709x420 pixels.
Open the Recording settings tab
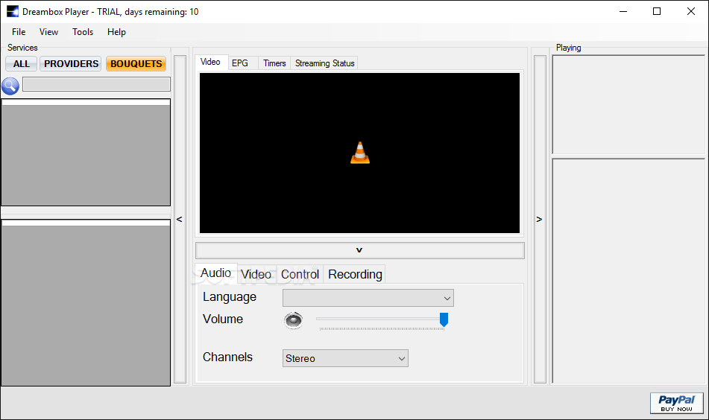point(355,275)
